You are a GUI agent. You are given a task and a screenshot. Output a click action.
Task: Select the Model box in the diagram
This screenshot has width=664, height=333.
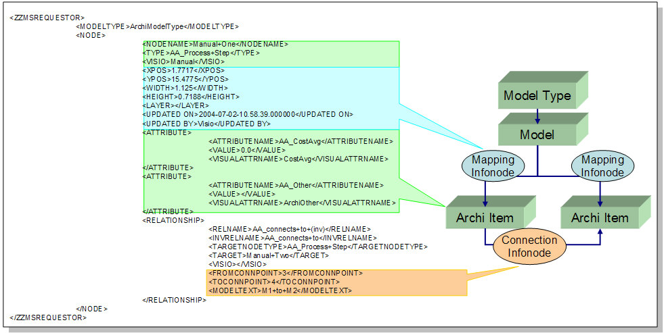[537, 135]
